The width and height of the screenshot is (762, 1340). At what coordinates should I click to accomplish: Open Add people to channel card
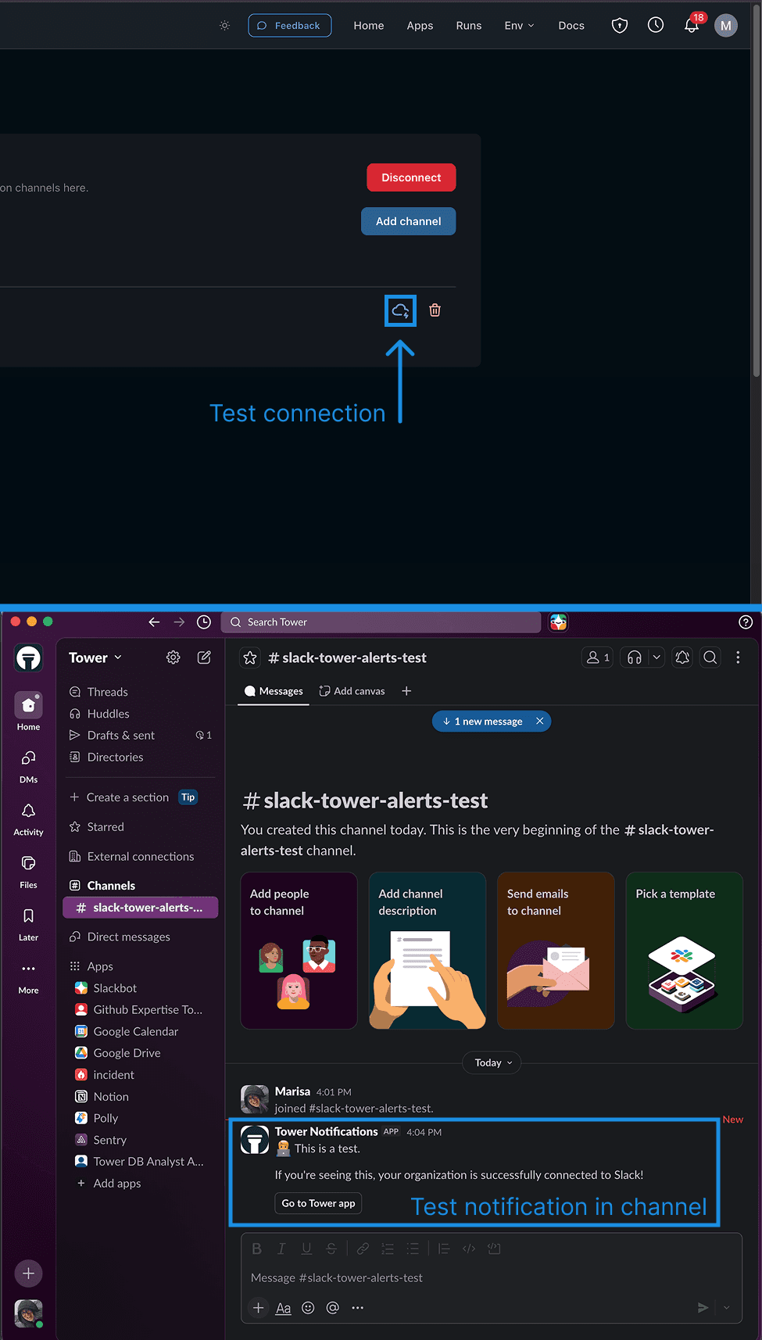tap(299, 951)
